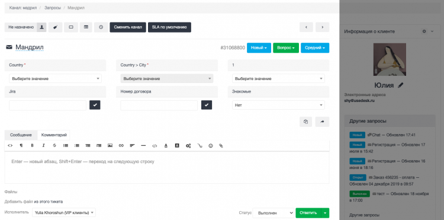This screenshot has height=220, width=444.
Task: Open the dropdown under field 1
Action: 278,78
